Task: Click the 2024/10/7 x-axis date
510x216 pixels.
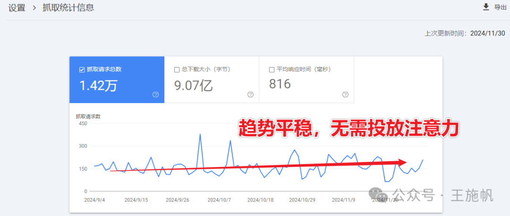Action: [219, 200]
